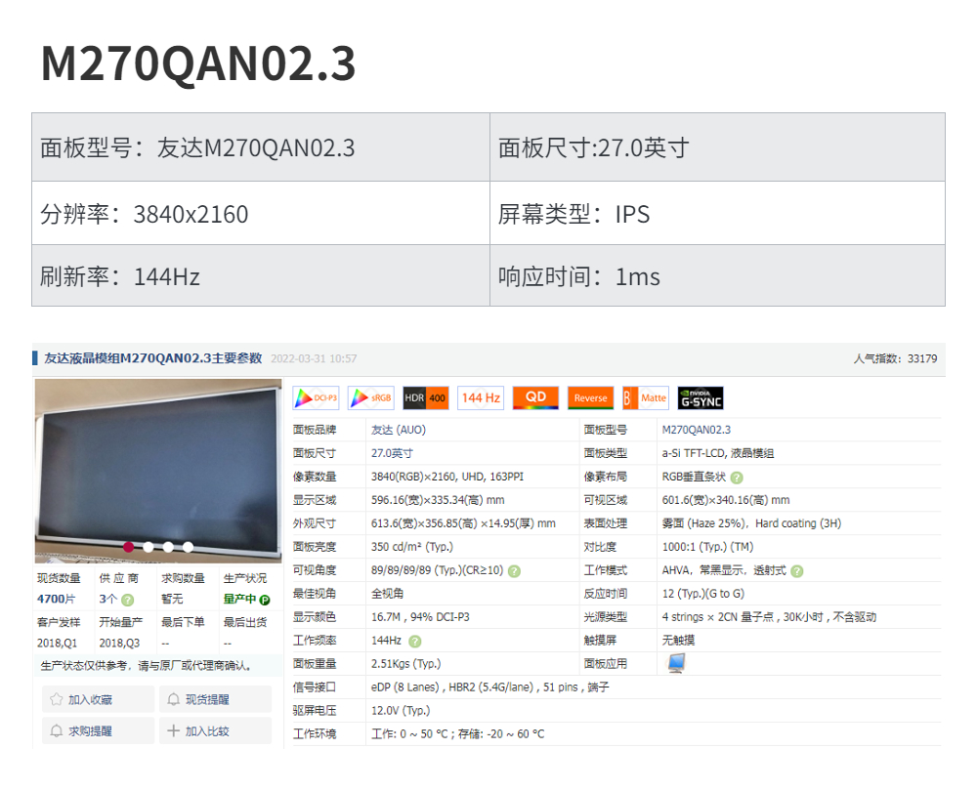Open the M270QAN02.3 model link in table

[x=697, y=430]
